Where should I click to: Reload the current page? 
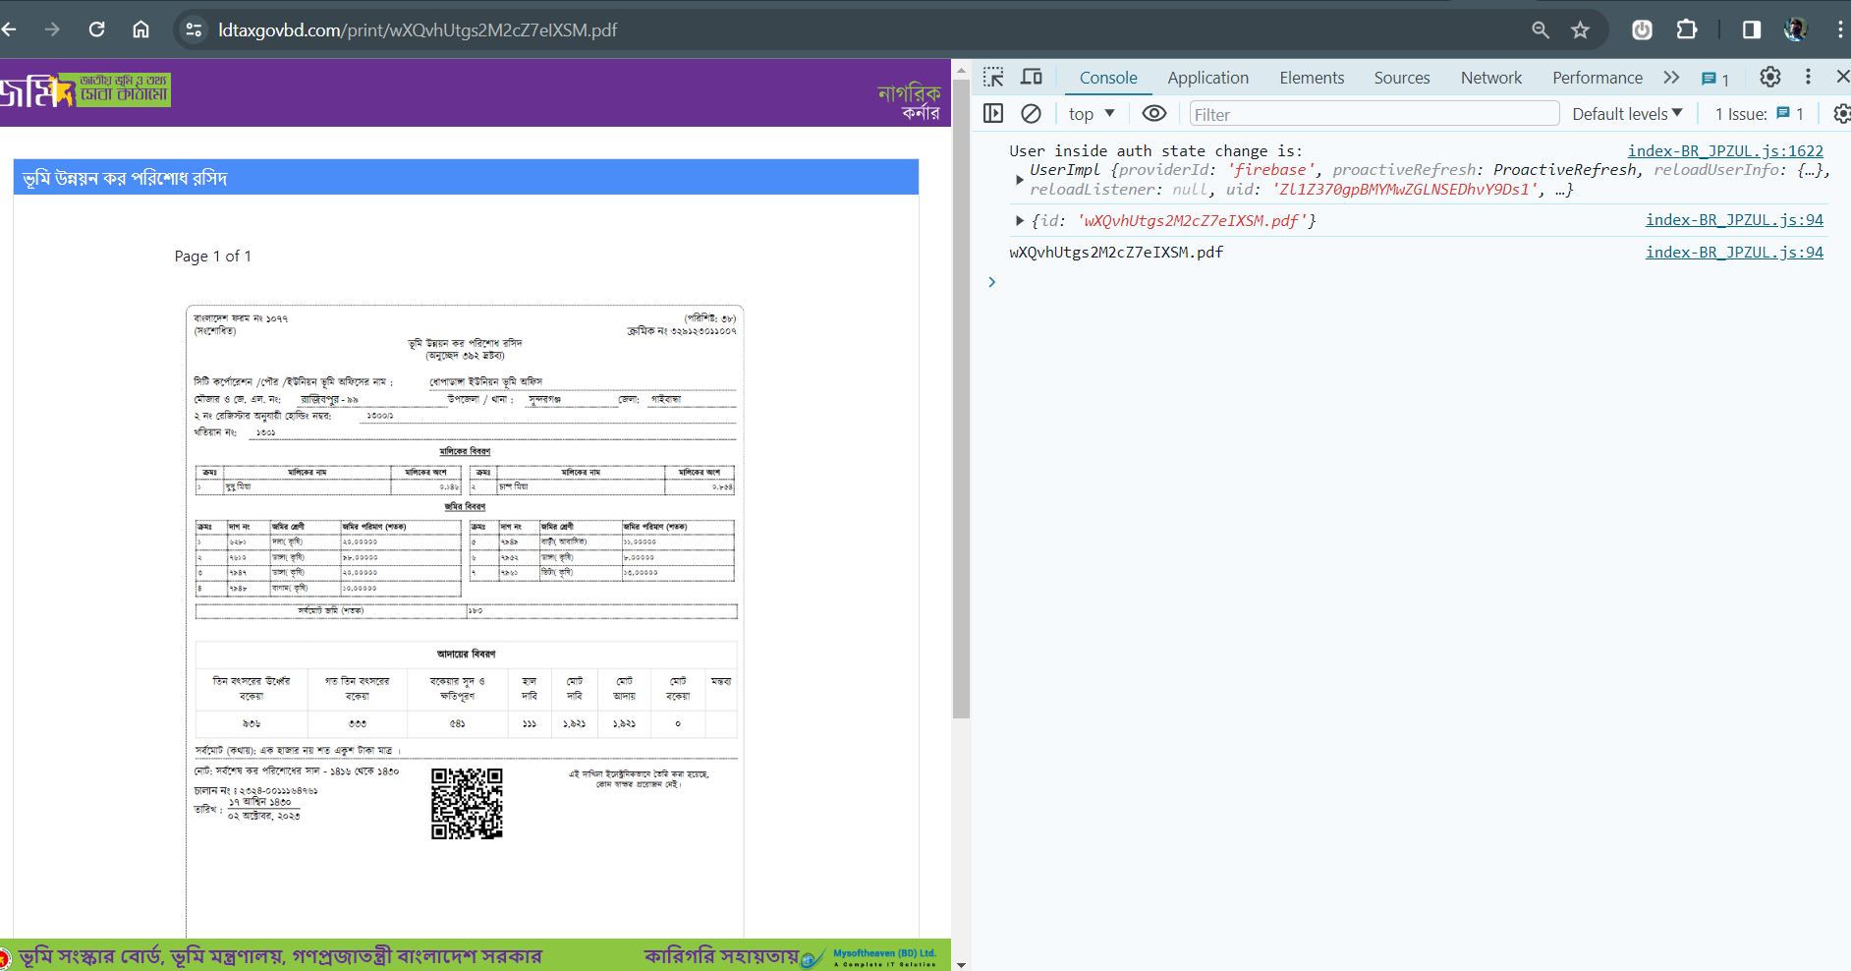click(96, 29)
